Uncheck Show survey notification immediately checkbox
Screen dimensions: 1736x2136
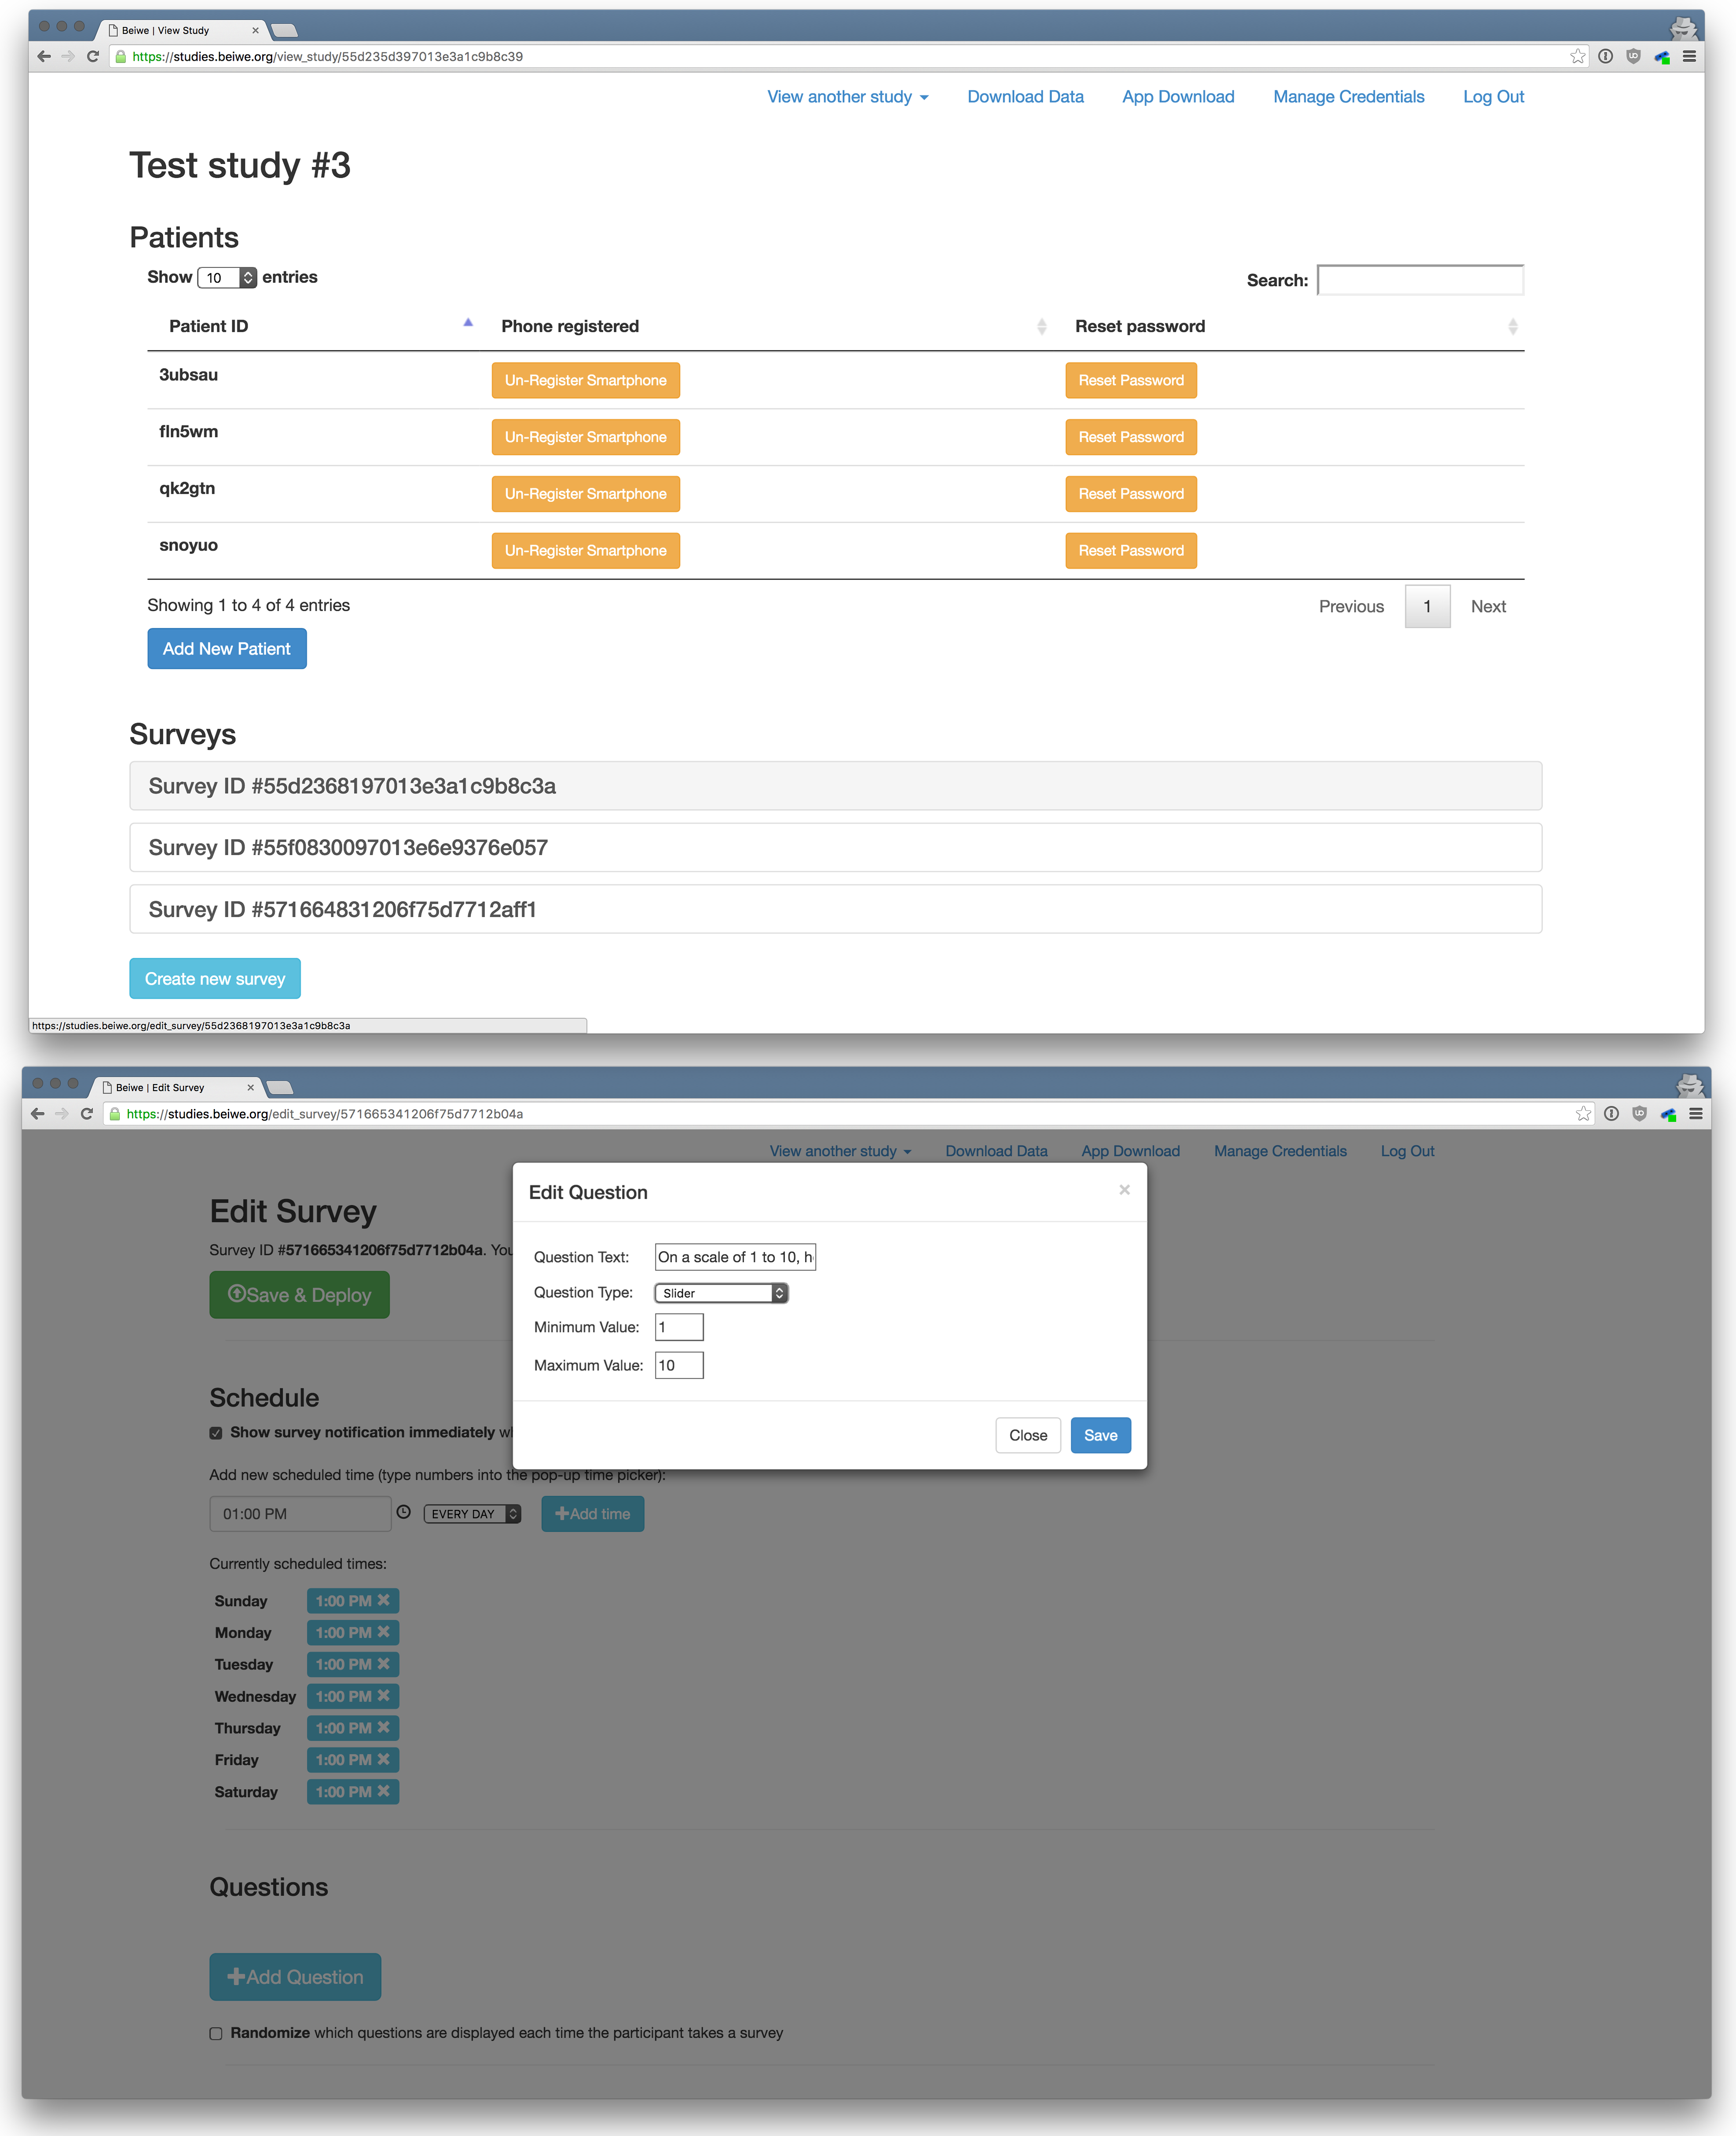[x=216, y=1433]
